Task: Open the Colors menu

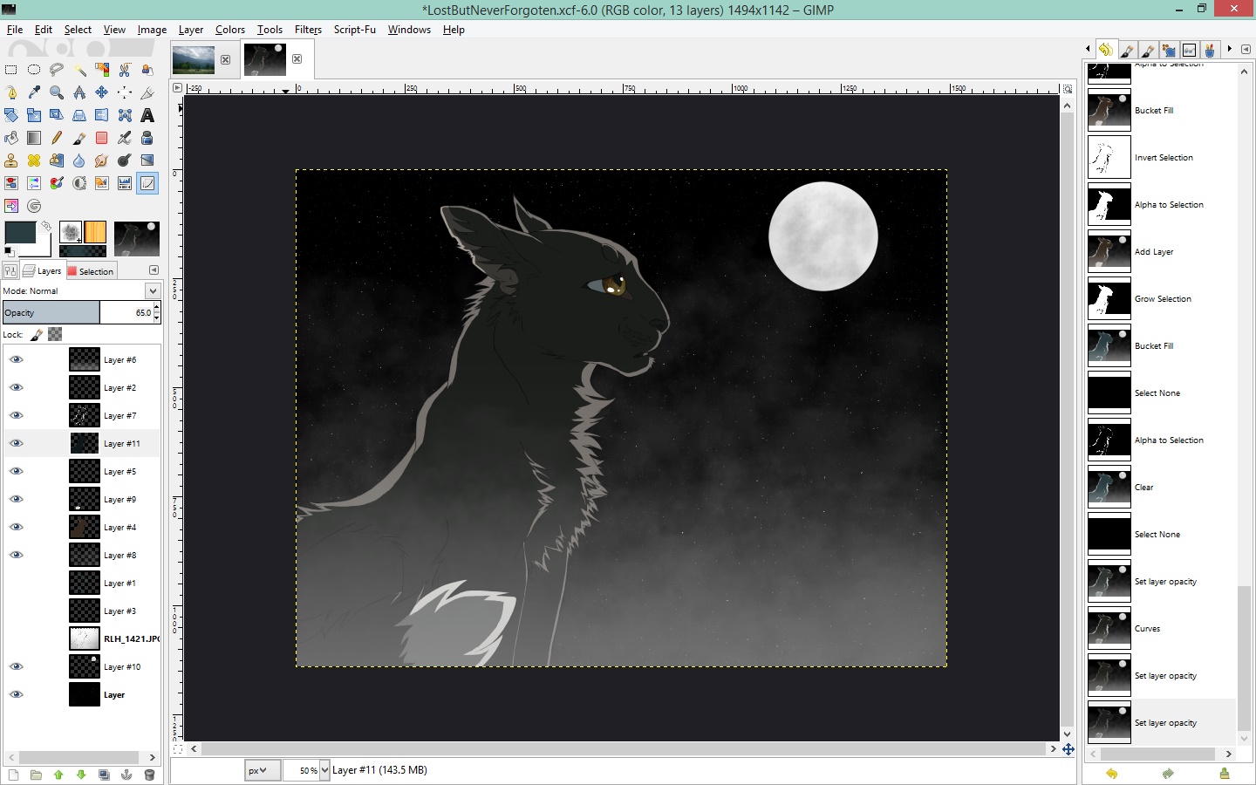Action: (230, 29)
